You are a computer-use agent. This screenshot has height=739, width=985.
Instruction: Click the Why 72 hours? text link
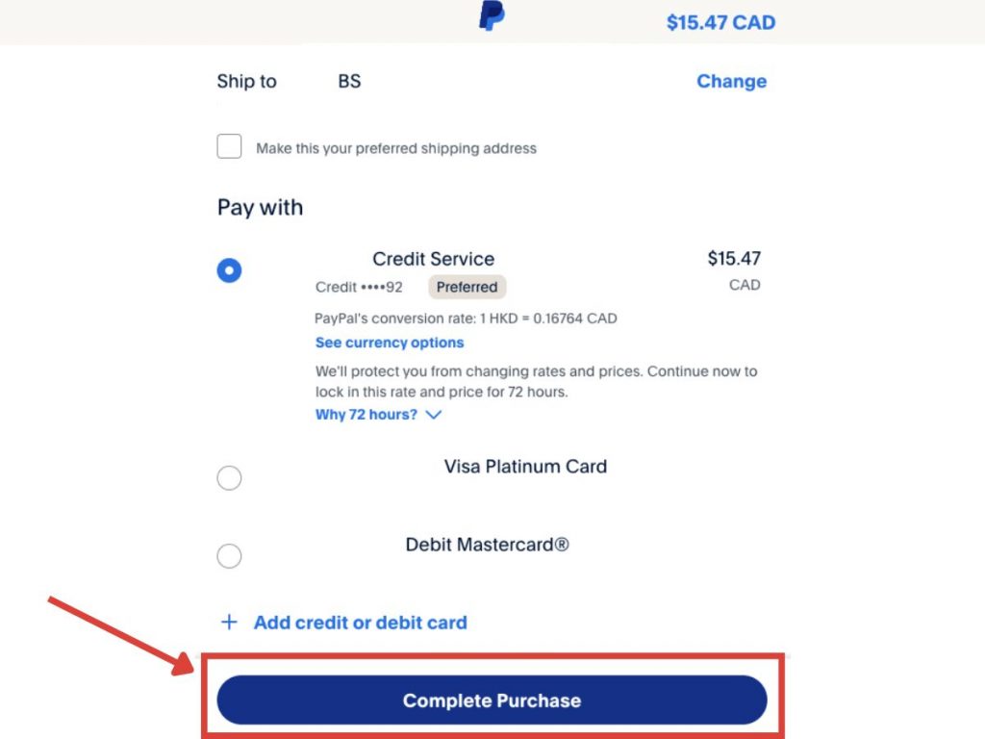366,415
